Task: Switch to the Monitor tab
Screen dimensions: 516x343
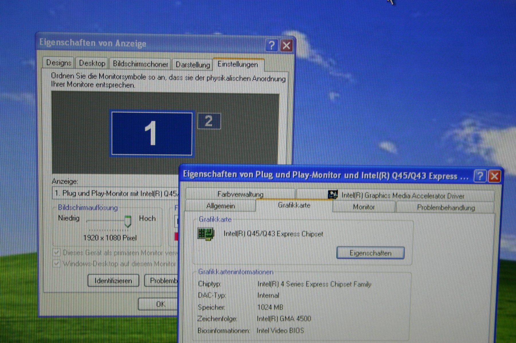Action: coord(364,207)
